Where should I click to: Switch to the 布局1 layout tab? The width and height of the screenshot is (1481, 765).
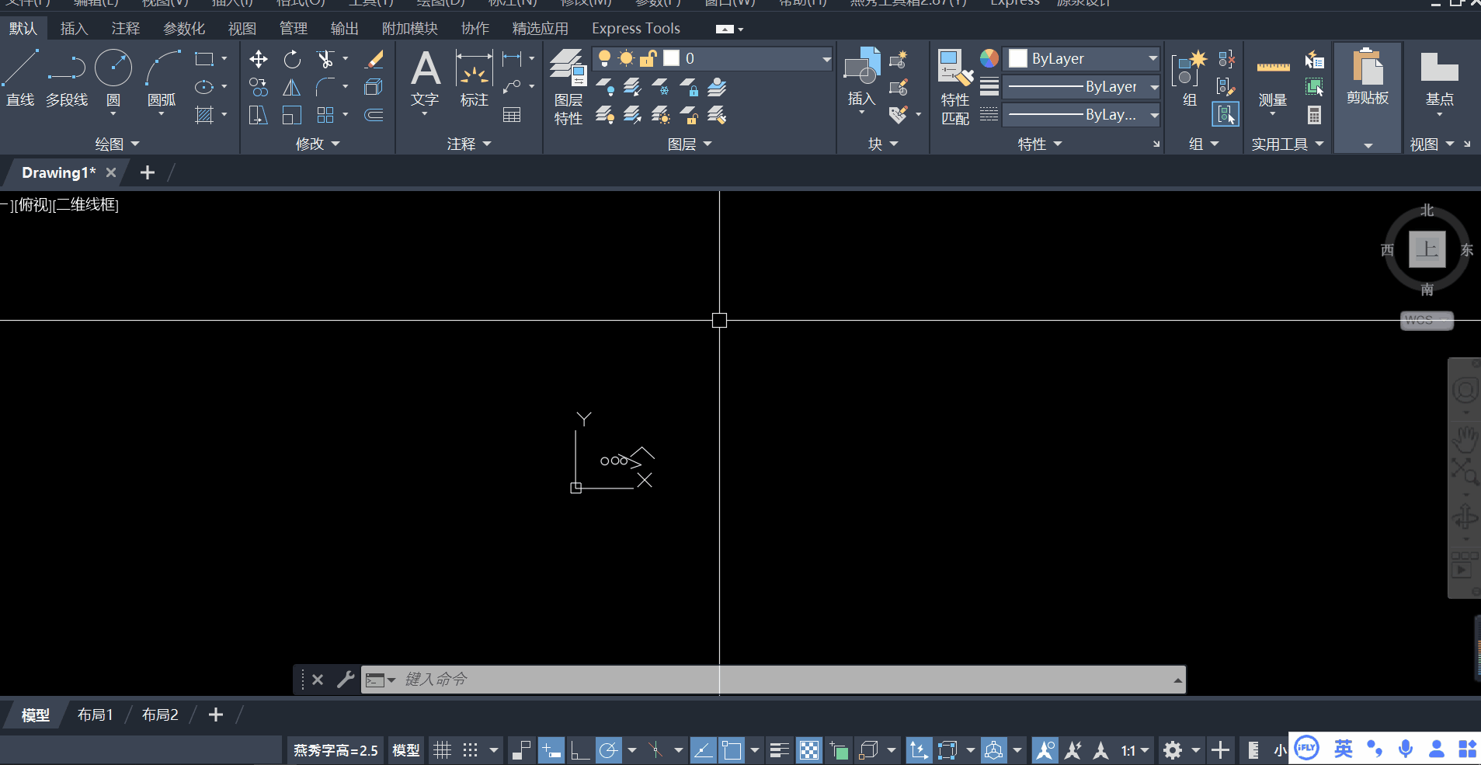click(x=96, y=715)
